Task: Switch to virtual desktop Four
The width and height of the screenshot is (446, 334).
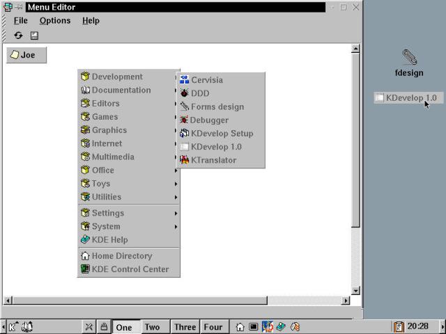Action: 213,327
